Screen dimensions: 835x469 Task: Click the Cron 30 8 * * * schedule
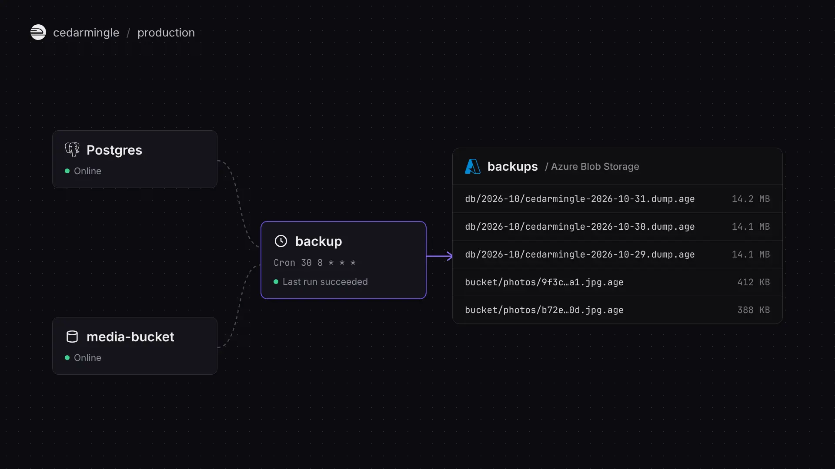coord(315,263)
